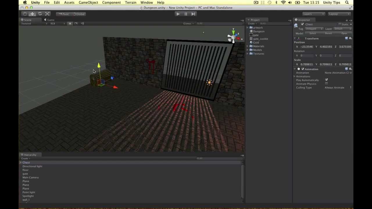This screenshot has width=372, height=209.
Task: Open the Layers dropdown
Action: 313,14
